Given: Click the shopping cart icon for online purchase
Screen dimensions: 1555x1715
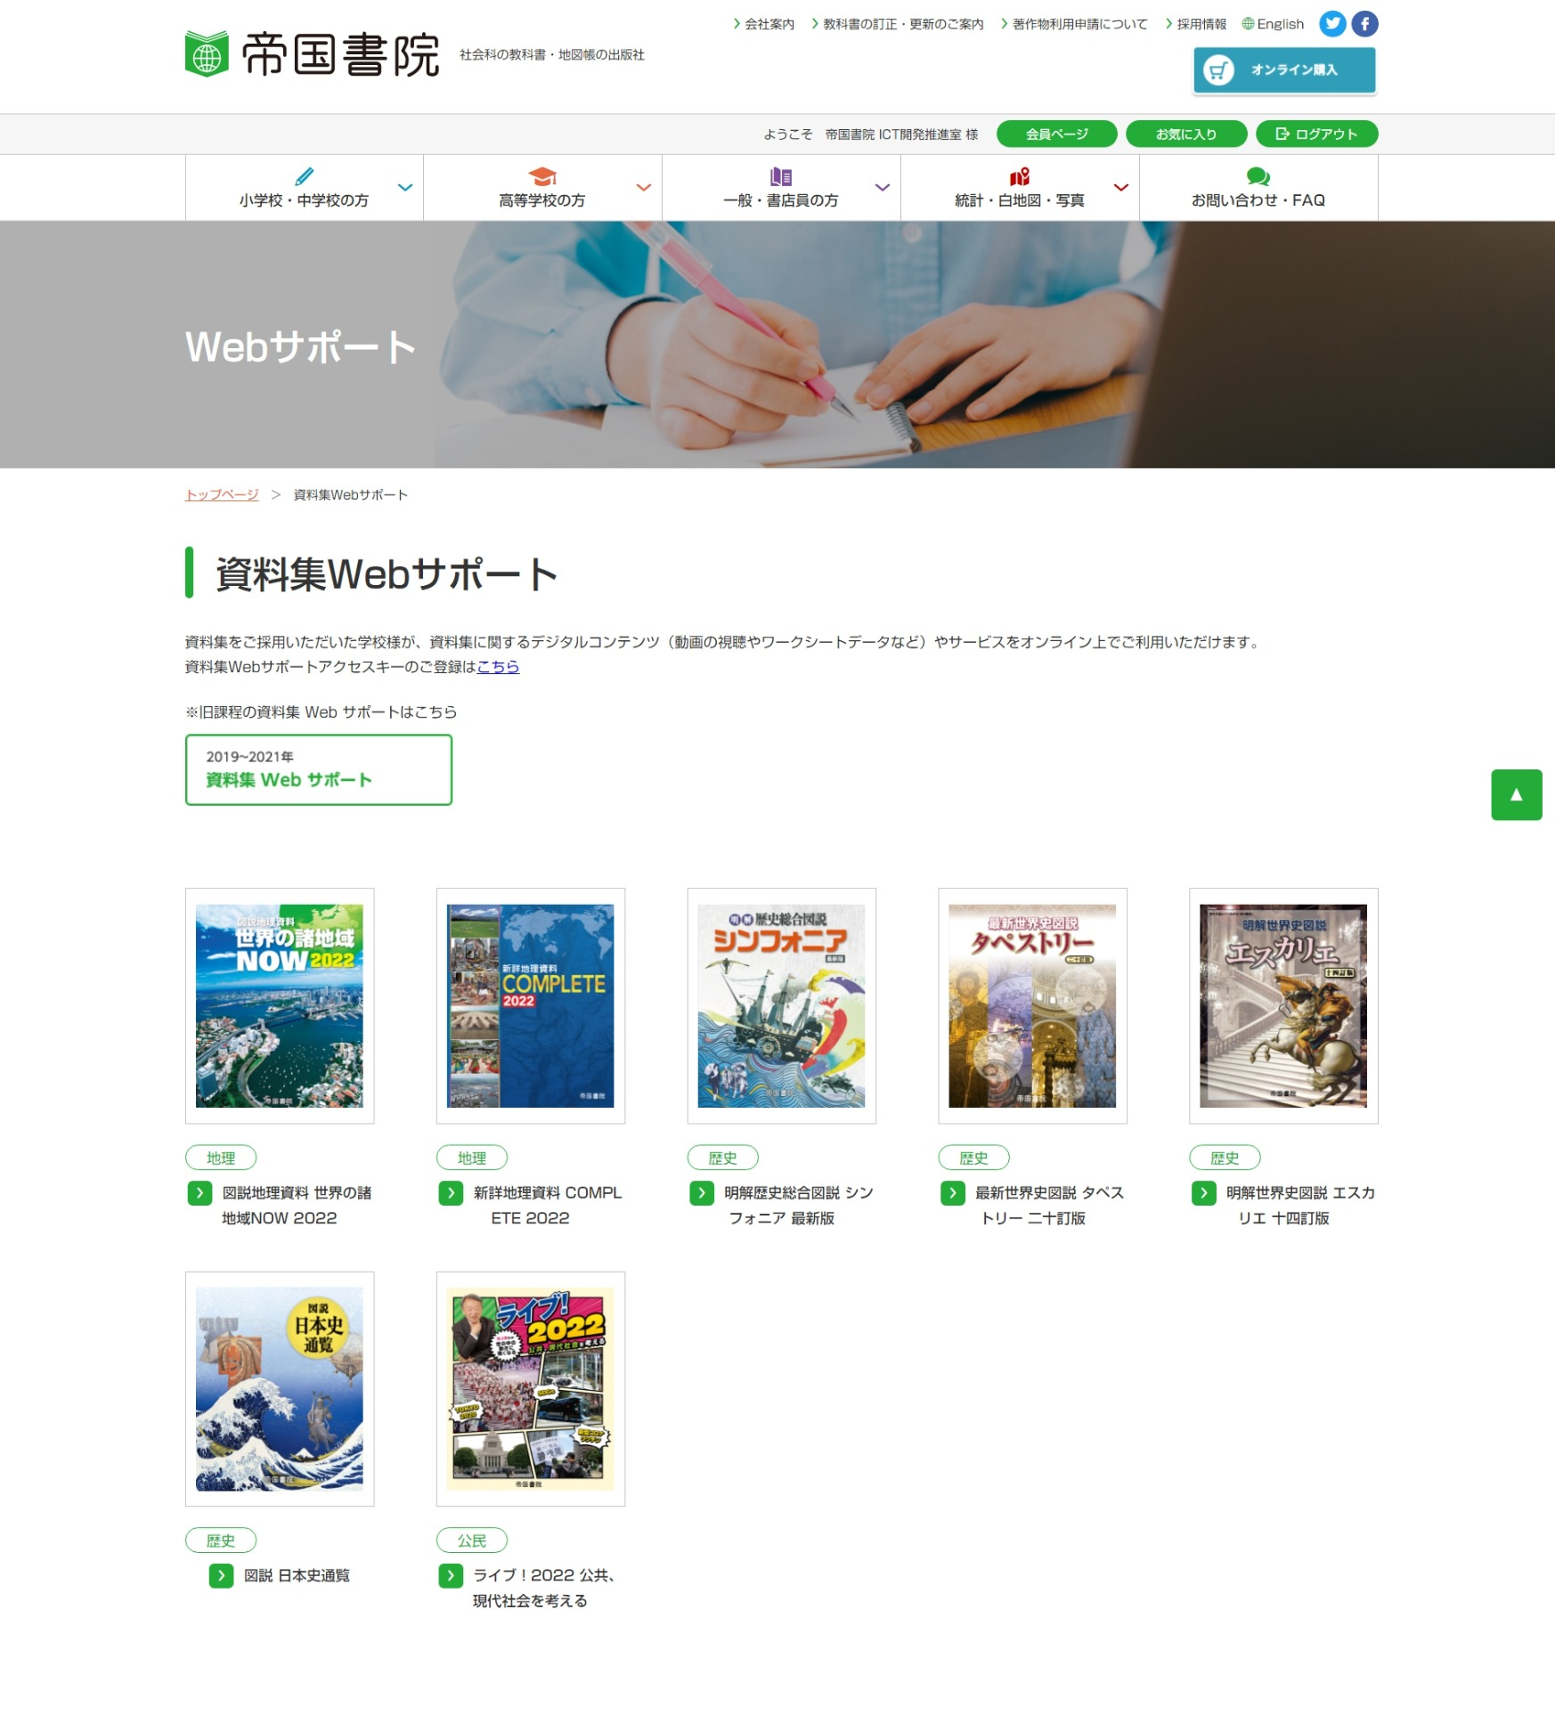Looking at the screenshot, I should coord(1218,70).
